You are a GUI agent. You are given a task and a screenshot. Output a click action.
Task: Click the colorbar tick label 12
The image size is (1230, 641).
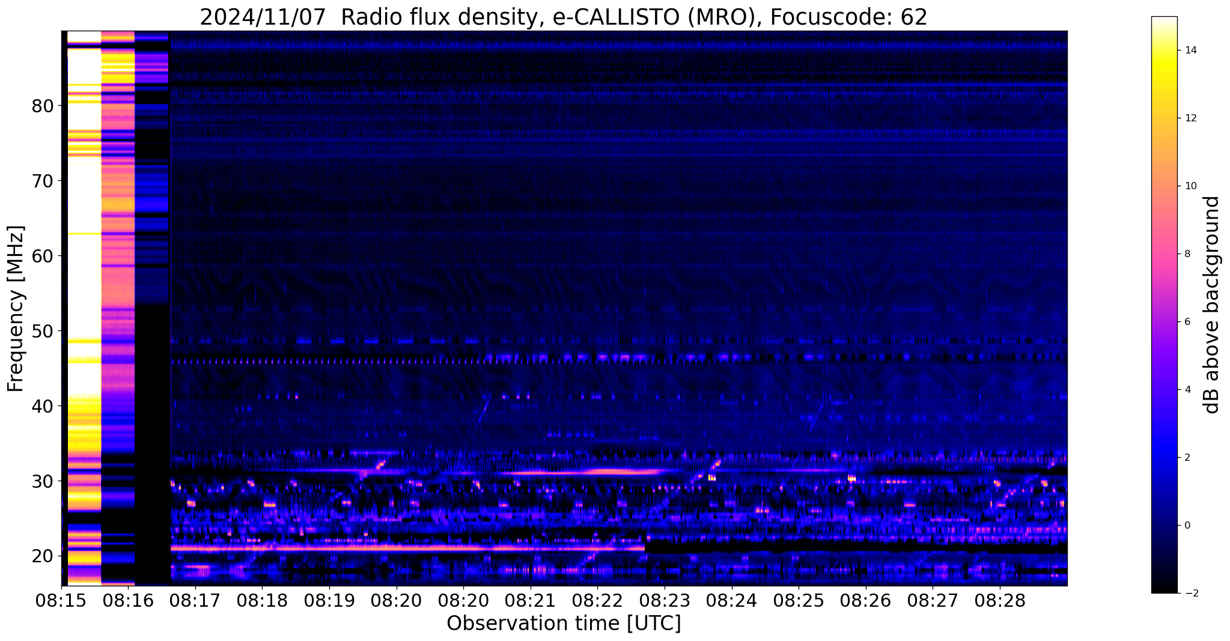click(1190, 118)
